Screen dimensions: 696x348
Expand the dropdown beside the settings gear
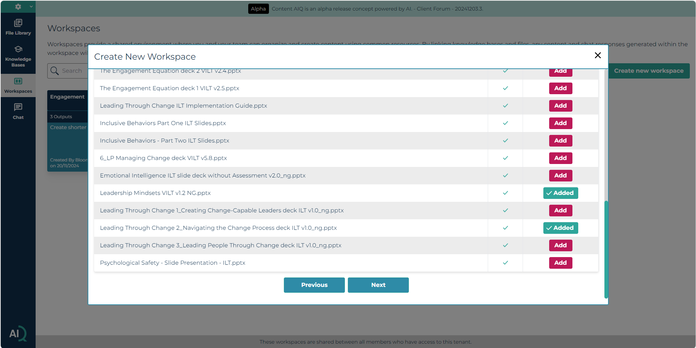tap(31, 6)
